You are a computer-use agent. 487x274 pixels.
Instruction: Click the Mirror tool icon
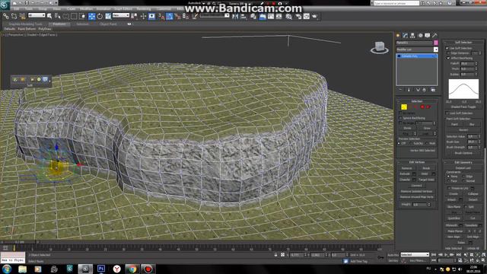click(x=235, y=16)
